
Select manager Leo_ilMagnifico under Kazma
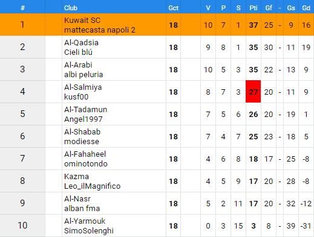[x=93, y=186]
